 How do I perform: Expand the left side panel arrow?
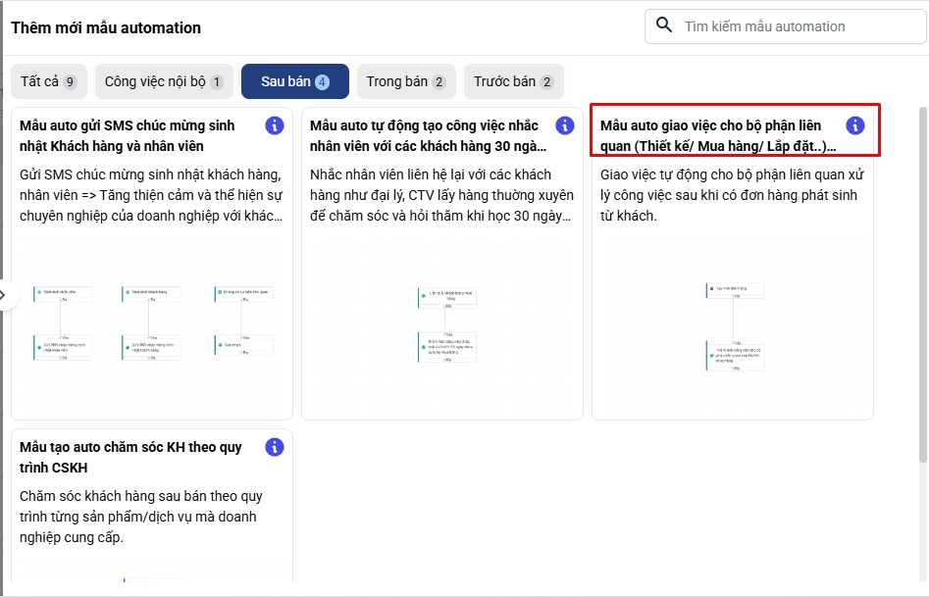[5, 294]
